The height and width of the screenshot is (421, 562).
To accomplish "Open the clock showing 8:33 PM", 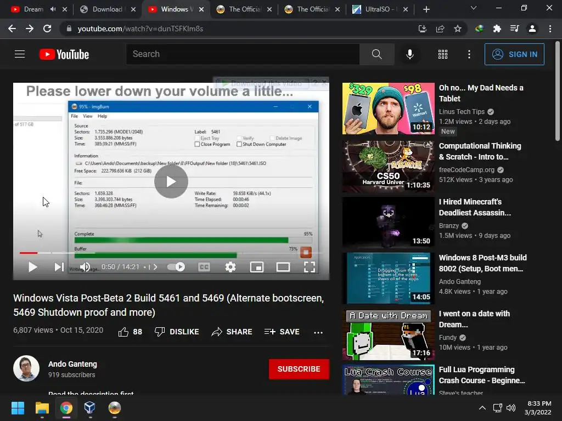I will coord(538,408).
